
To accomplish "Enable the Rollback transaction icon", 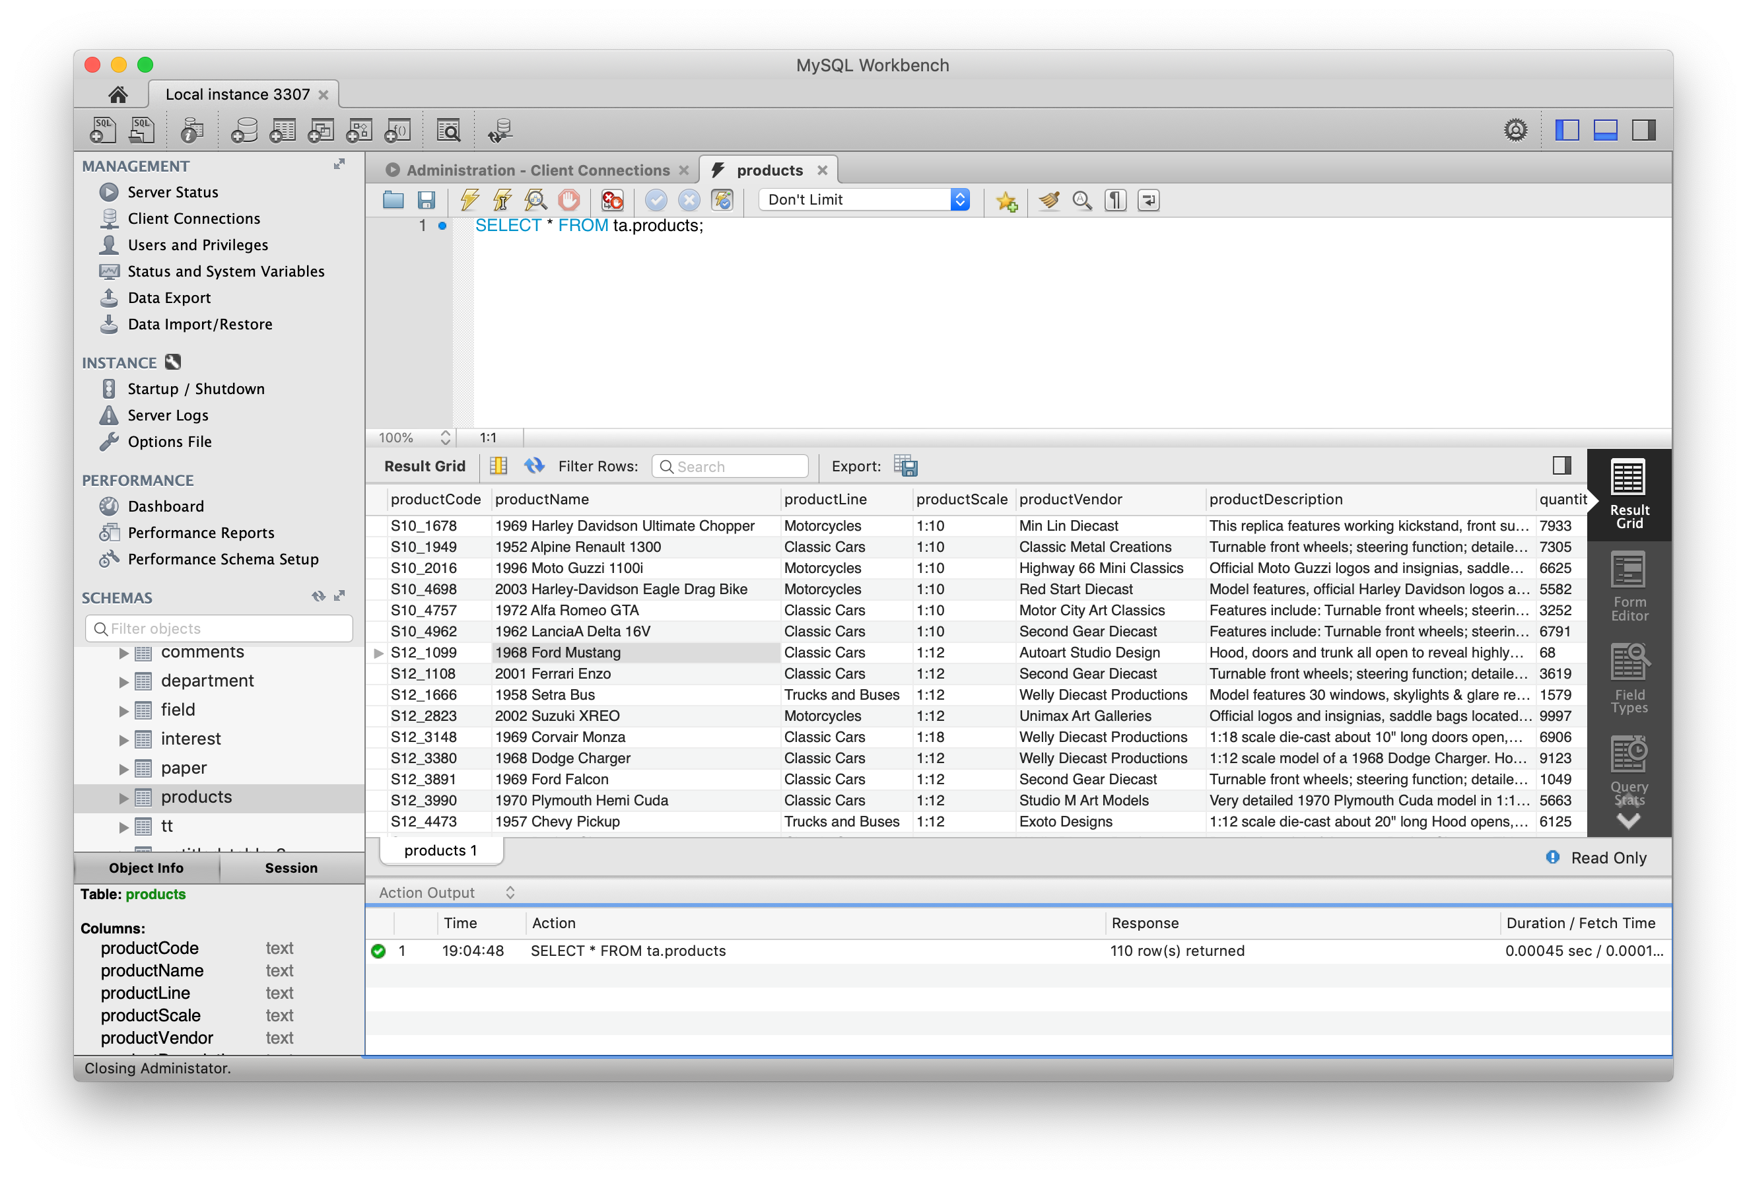I will coord(689,200).
